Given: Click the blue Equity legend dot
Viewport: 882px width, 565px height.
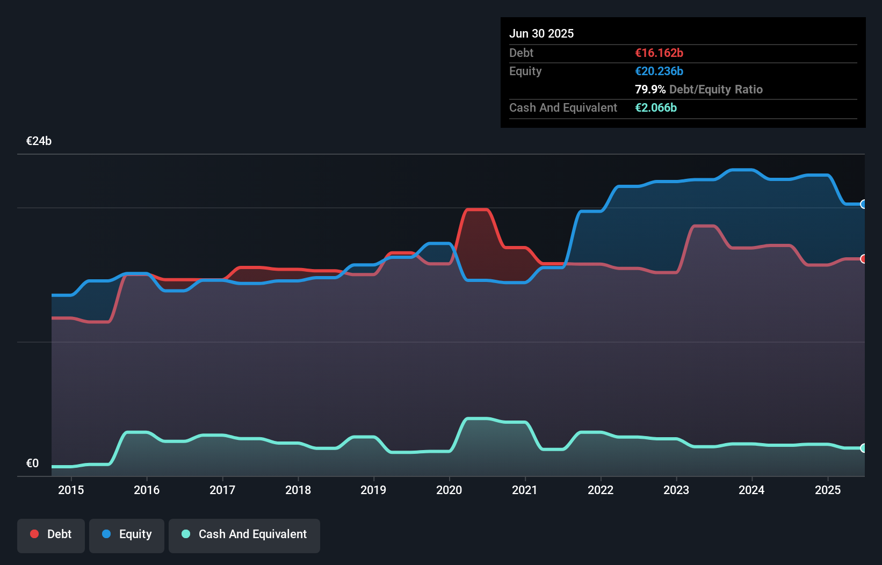Looking at the screenshot, I should click(106, 534).
